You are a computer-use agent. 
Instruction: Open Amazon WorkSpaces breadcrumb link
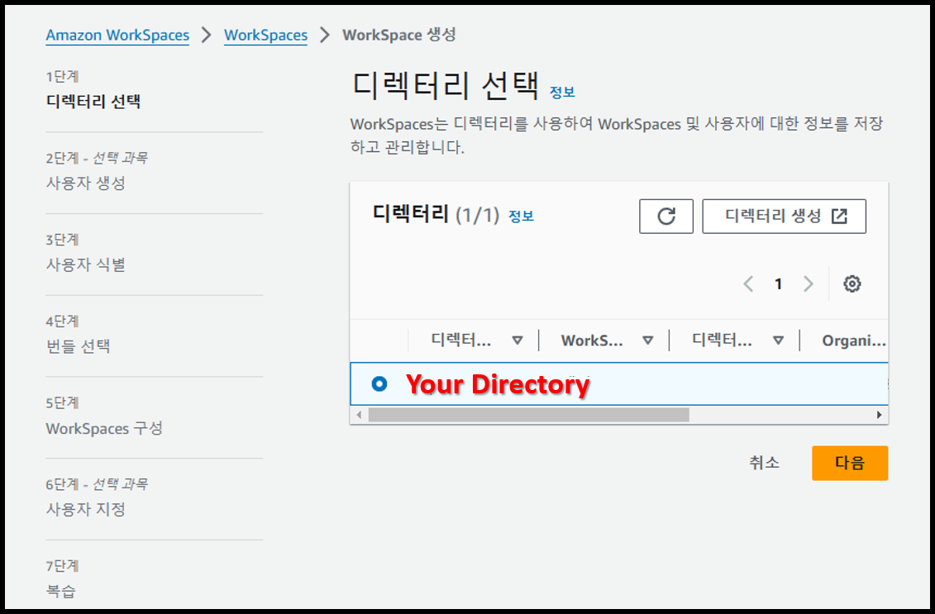click(x=117, y=36)
